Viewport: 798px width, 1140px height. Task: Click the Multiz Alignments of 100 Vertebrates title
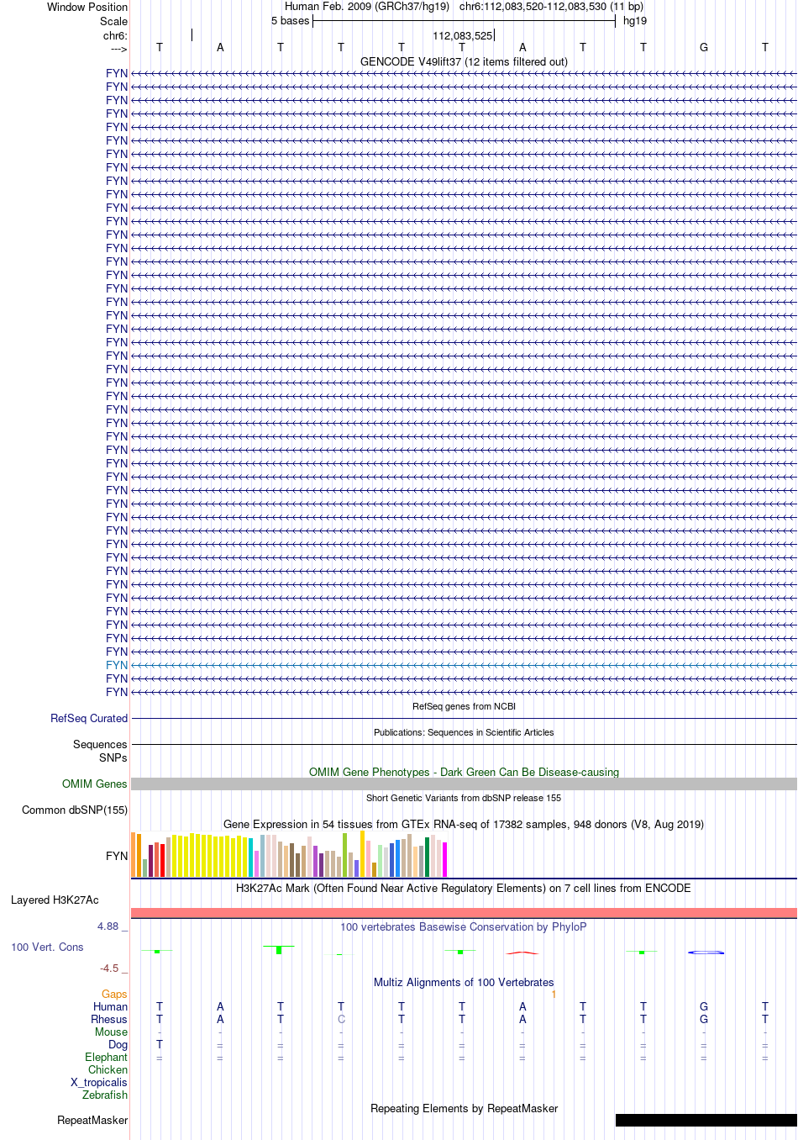pyautogui.click(x=464, y=982)
